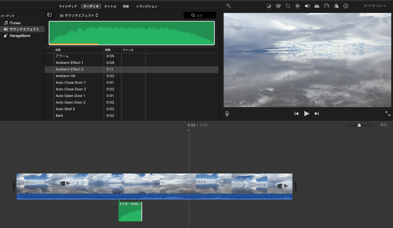Select the Auto Close Door 2 row

point(132,89)
